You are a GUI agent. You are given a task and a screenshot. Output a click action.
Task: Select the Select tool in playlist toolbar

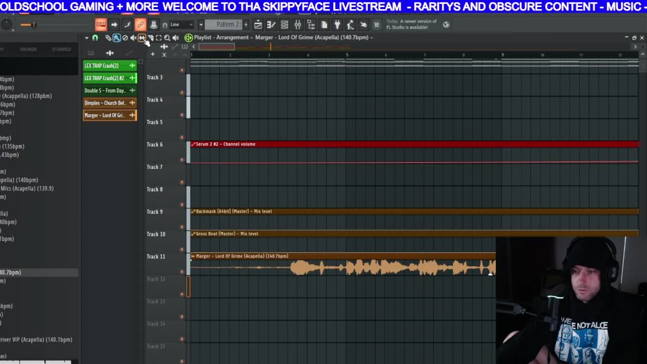pyautogui.click(x=159, y=38)
